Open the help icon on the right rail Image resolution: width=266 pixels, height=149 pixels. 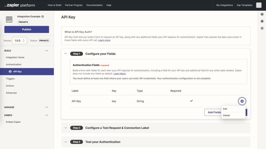click(262, 14)
